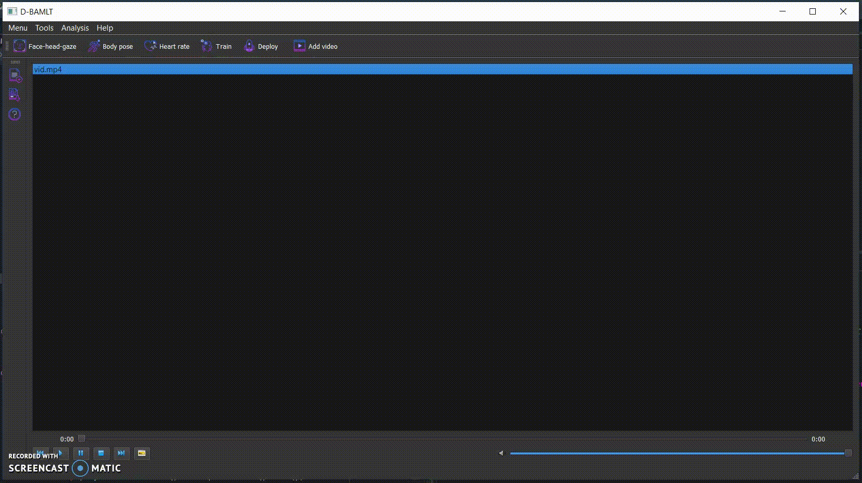Maximize the D-BAMLT window

[813, 11]
